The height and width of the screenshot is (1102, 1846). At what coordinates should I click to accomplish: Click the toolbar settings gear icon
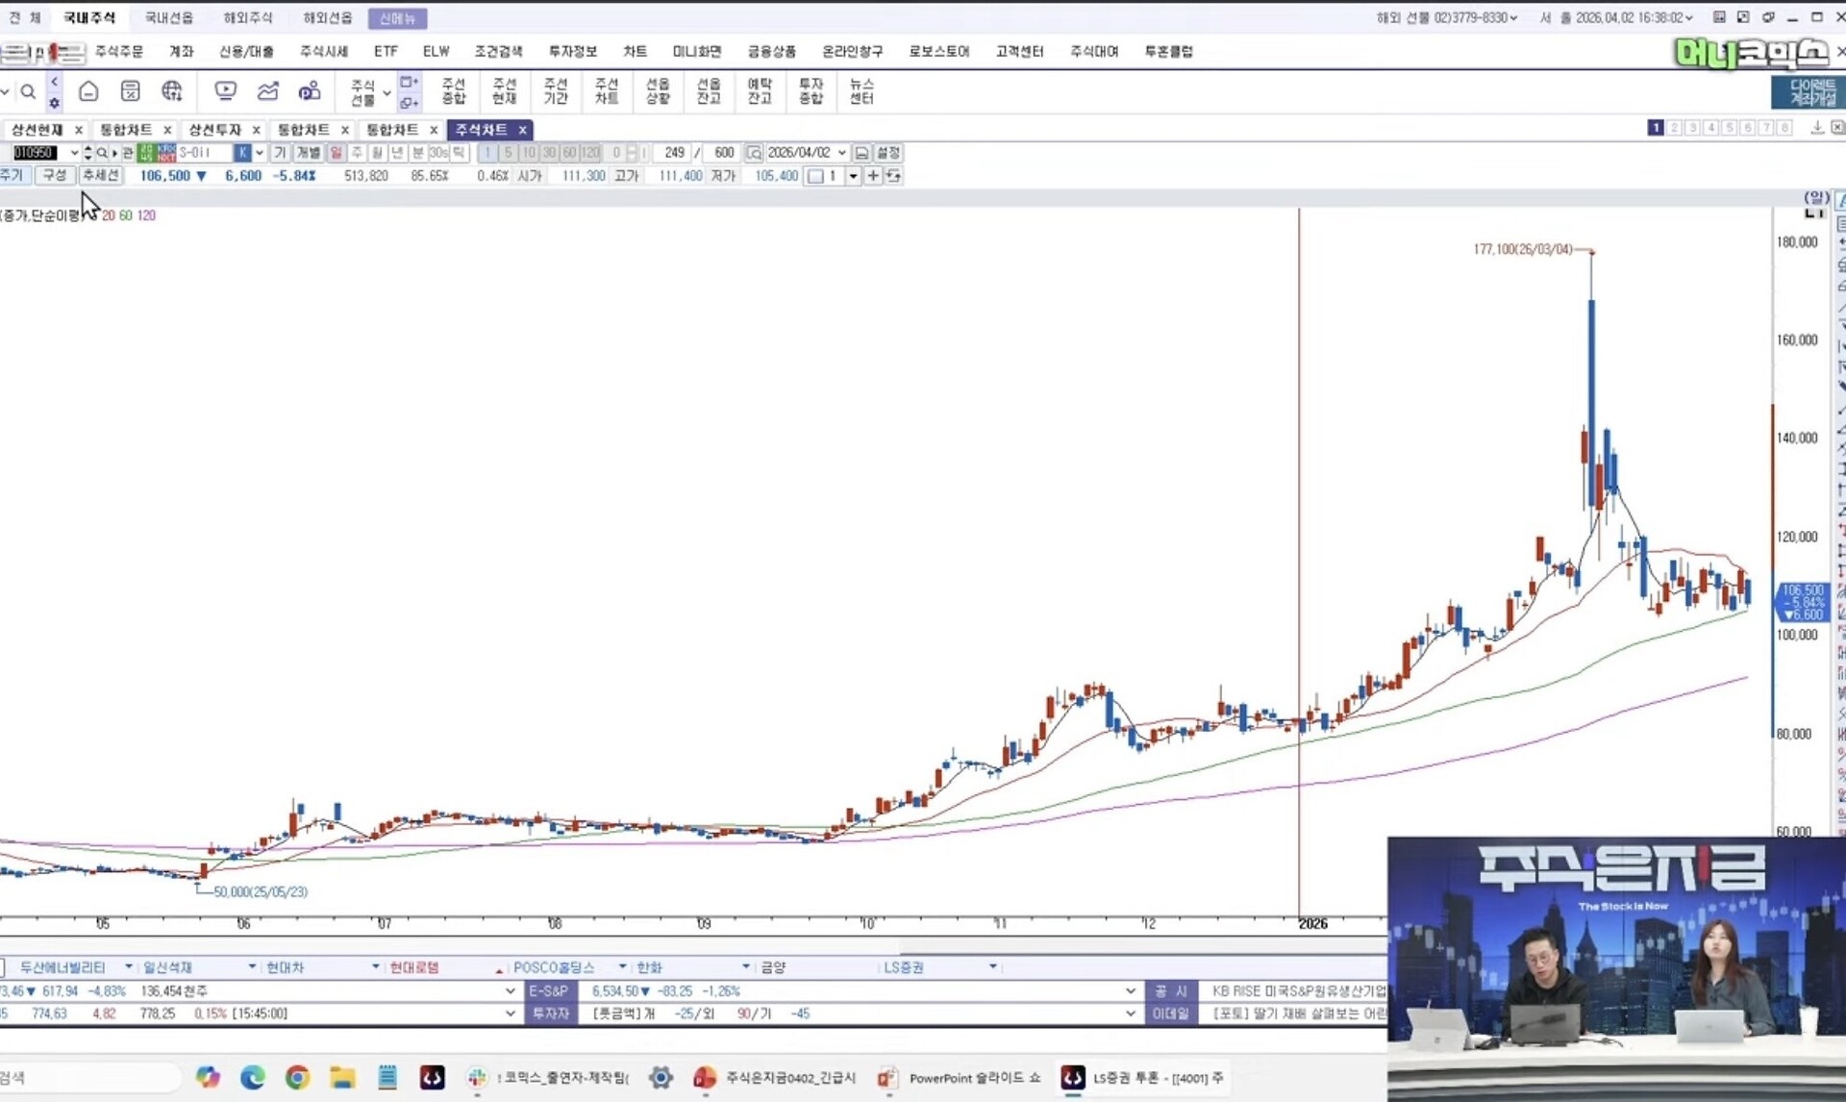click(55, 102)
